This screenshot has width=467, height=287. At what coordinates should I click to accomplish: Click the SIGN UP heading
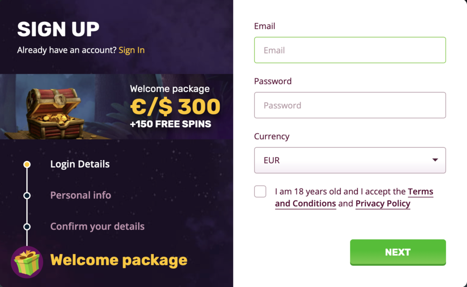[58, 29]
